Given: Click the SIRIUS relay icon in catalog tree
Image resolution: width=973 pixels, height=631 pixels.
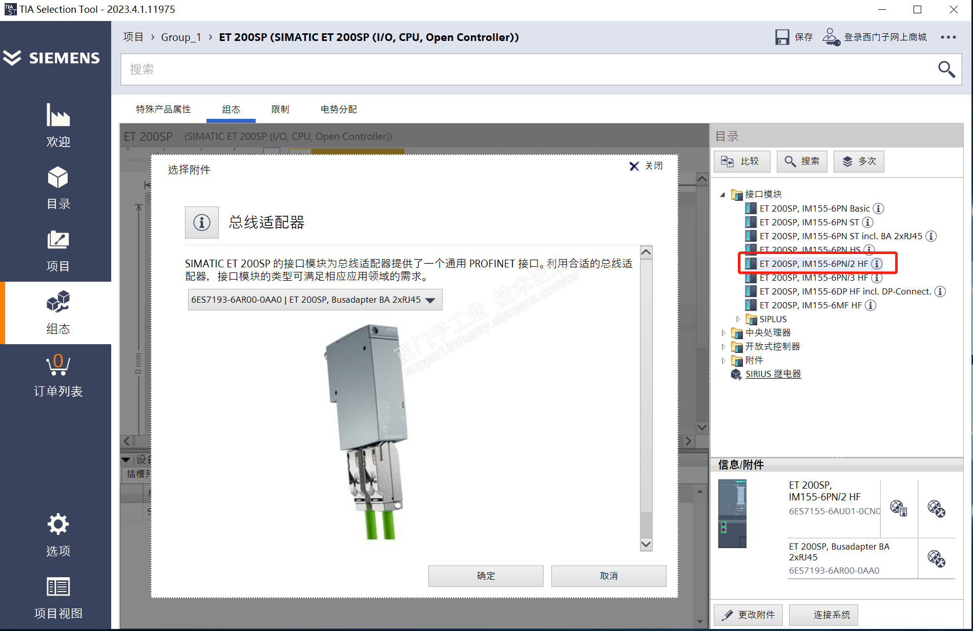Looking at the screenshot, I should 736,374.
